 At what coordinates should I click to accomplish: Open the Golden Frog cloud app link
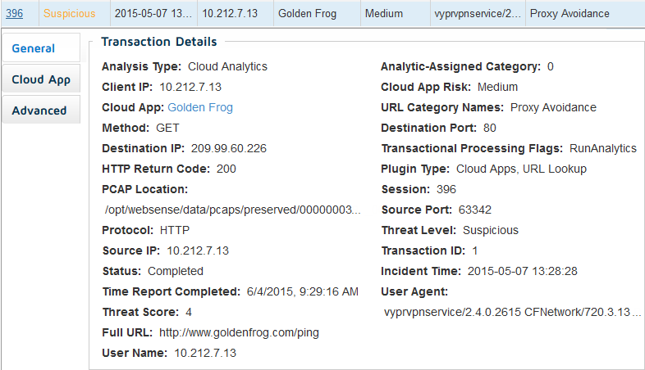click(x=200, y=107)
